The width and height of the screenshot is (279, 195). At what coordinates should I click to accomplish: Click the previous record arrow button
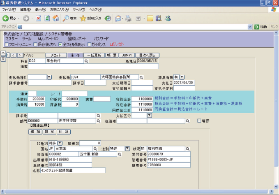click(14, 56)
